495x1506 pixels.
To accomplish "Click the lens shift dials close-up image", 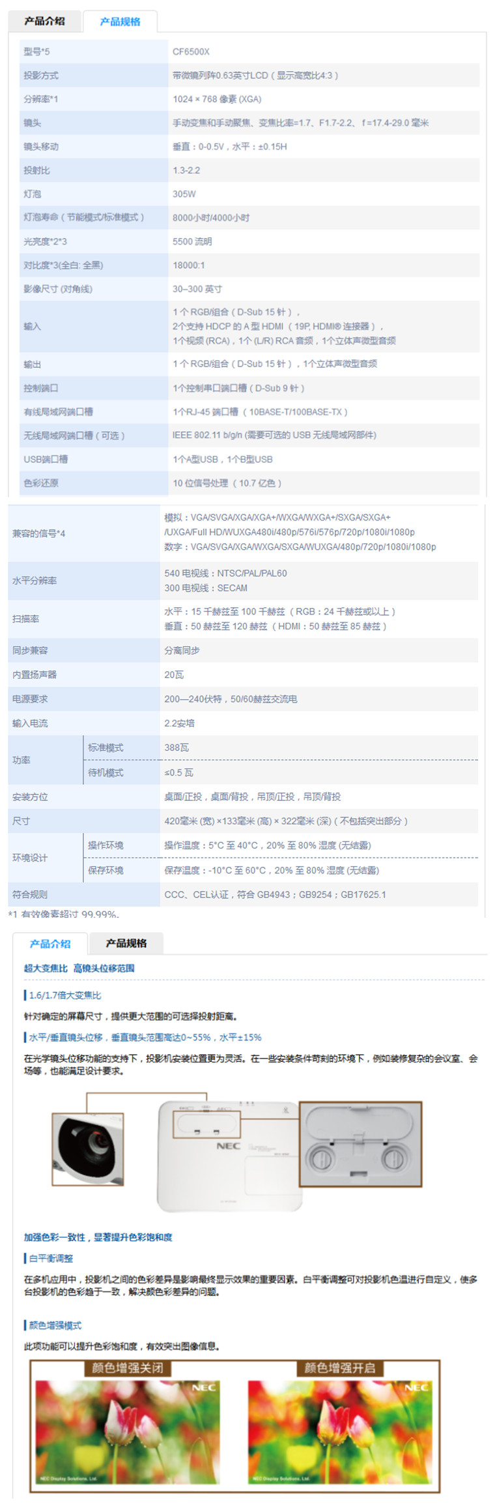I will click(360, 1145).
